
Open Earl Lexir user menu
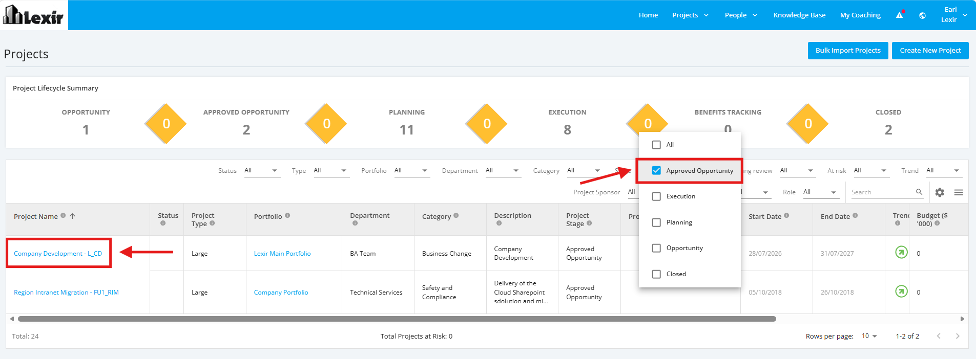[x=953, y=15]
